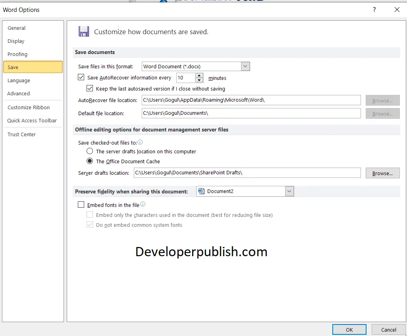Expand the Document2 fidelity dropdown
The image size is (407, 336).
click(x=289, y=191)
